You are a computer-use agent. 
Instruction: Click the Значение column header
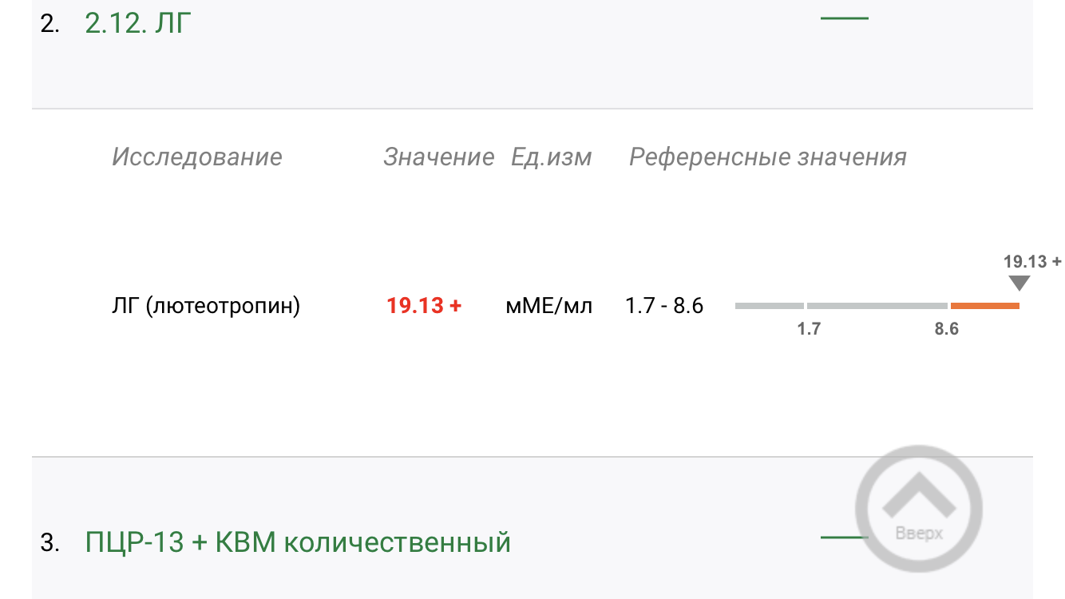point(438,157)
